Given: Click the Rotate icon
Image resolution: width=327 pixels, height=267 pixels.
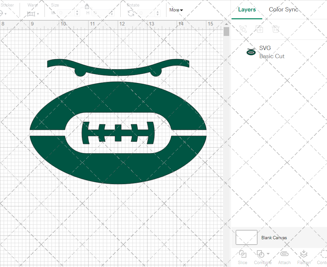Looking at the screenshot, I should coord(131,13).
